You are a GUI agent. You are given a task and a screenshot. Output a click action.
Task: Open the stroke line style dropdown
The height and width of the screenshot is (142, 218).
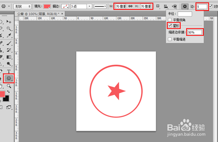[100, 6]
